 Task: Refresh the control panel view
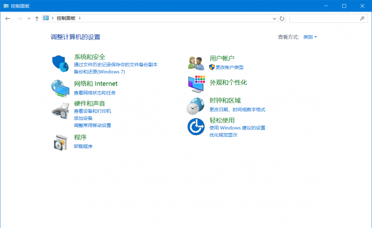click(x=282, y=18)
